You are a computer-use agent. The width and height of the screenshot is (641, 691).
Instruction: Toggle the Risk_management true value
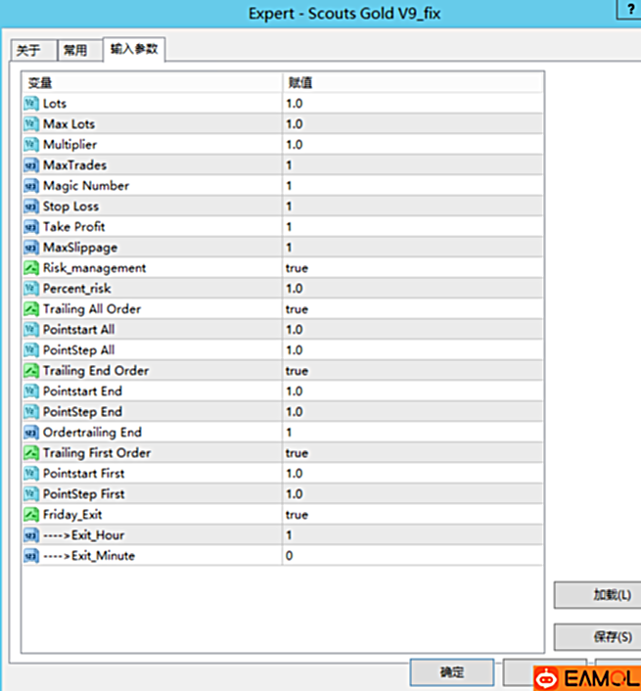coord(412,268)
